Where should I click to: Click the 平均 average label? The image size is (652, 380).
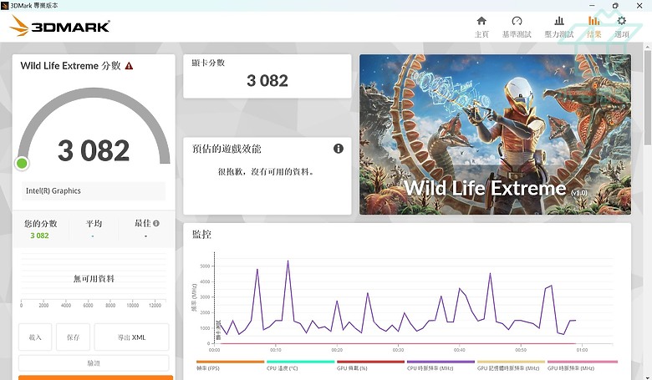(94, 224)
